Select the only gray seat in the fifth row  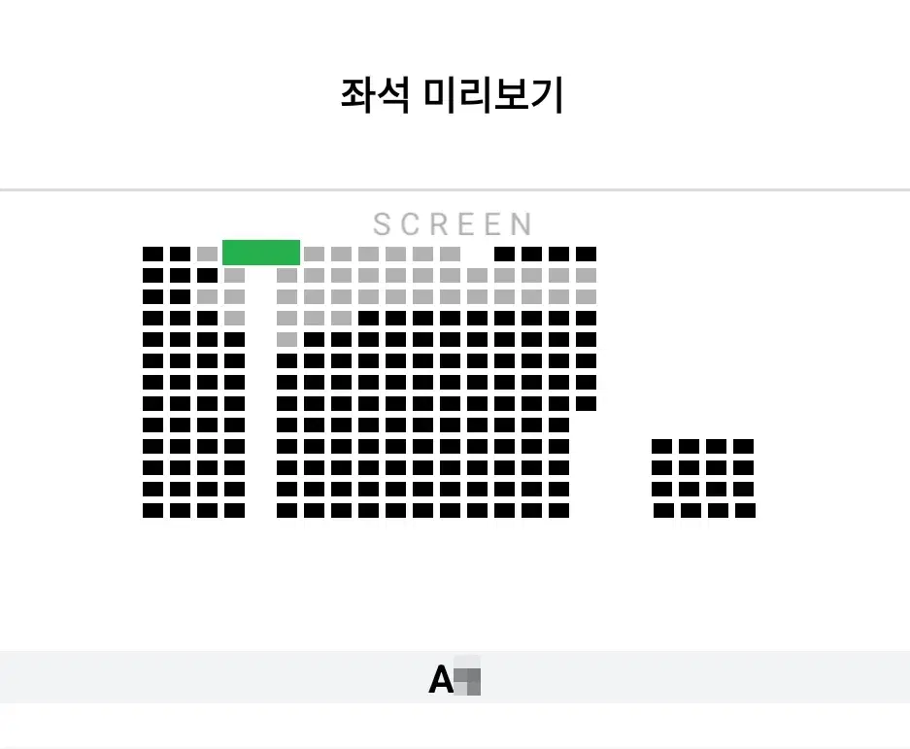click(x=286, y=340)
